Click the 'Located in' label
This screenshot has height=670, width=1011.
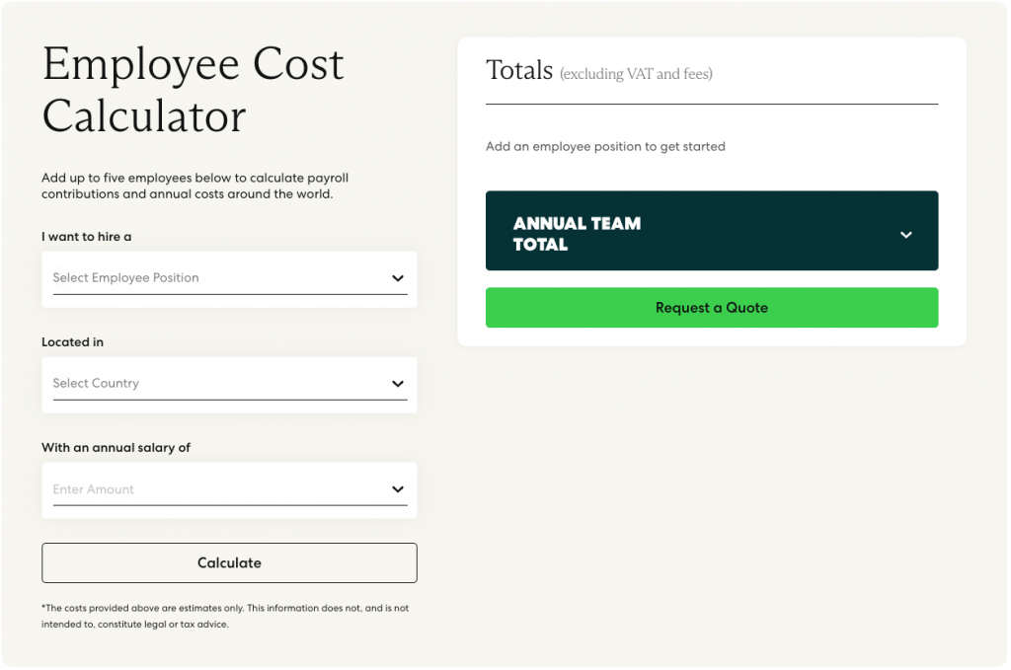72,342
